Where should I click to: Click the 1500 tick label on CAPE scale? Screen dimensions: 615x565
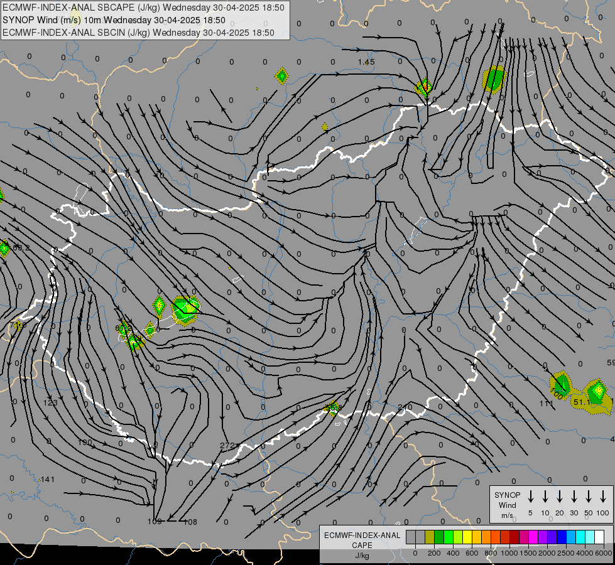click(528, 553)
